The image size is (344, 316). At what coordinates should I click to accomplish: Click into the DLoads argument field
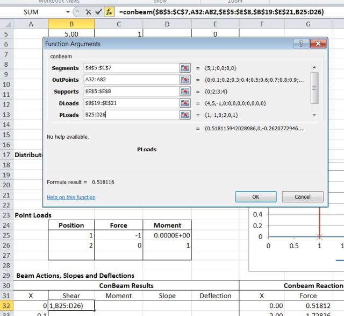(x=131, y=103)
